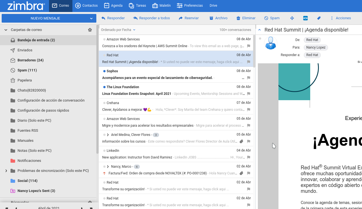Collapse the message header in the reading pane

tap(260, 30)
